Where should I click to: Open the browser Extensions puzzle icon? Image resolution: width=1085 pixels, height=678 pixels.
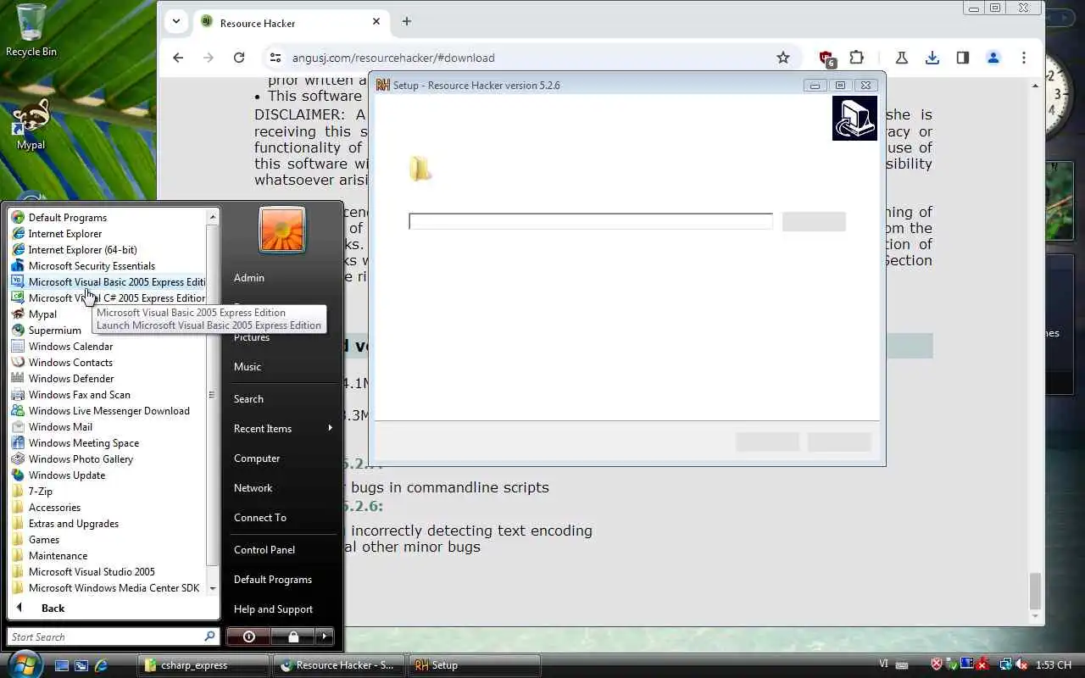coord(857,58)
